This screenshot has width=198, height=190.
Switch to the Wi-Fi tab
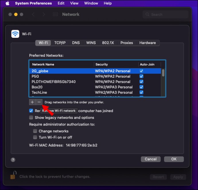click(x=43, y=43)
